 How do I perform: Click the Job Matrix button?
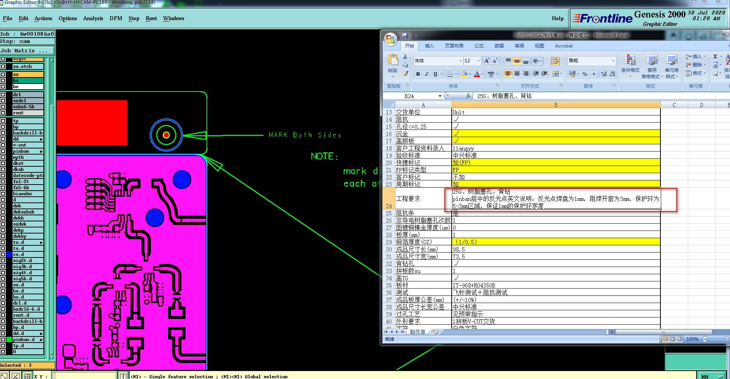click(27, 51)
